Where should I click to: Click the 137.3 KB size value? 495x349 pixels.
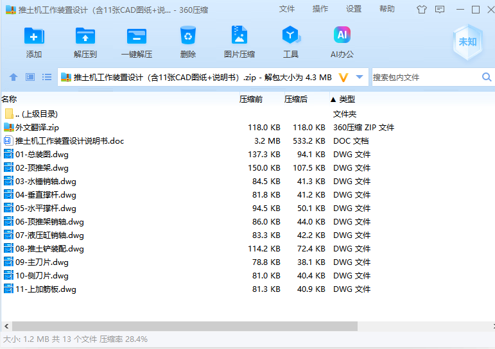click(x=264, y=155)
